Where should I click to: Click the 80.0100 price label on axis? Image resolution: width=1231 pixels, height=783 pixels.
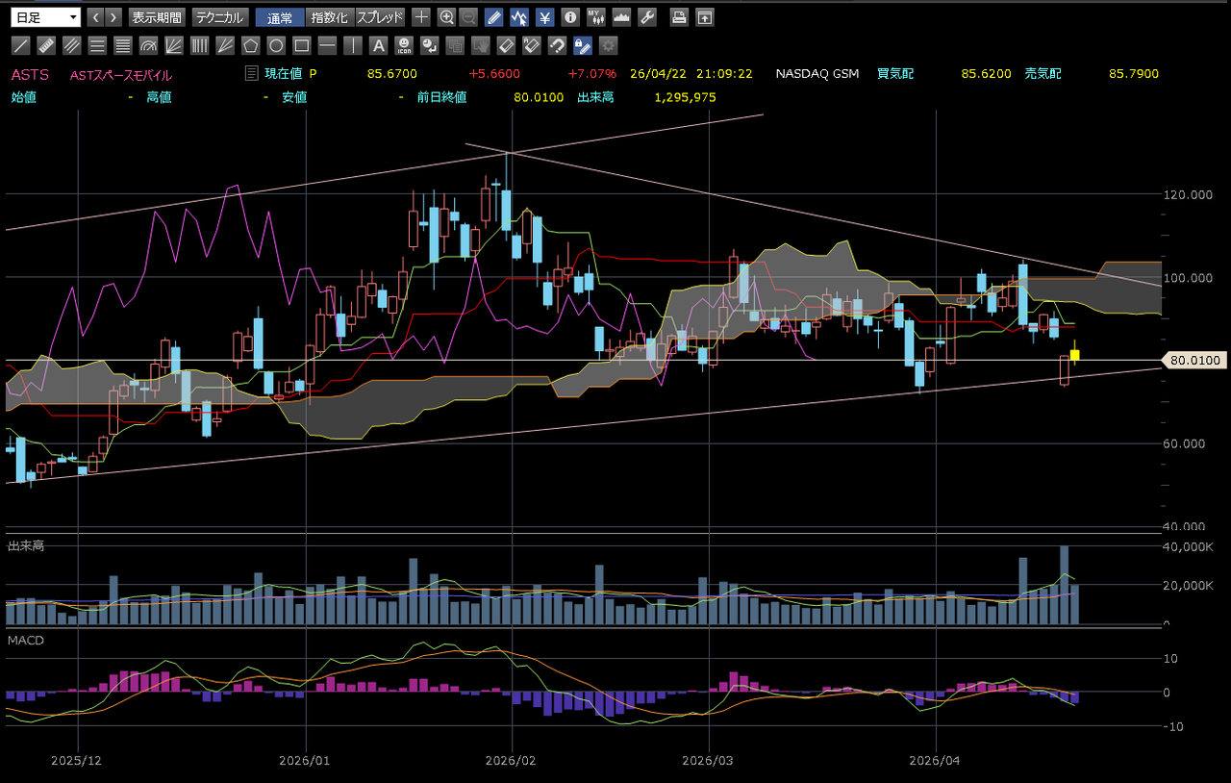1195,361
